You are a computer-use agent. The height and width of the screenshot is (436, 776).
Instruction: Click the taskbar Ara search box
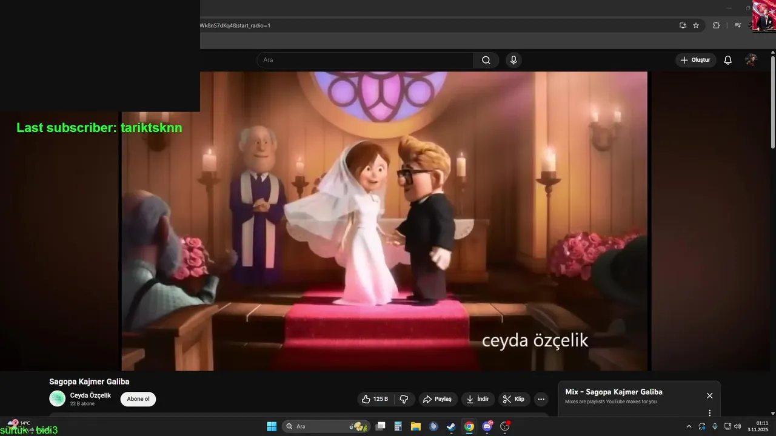pos(326,426)
